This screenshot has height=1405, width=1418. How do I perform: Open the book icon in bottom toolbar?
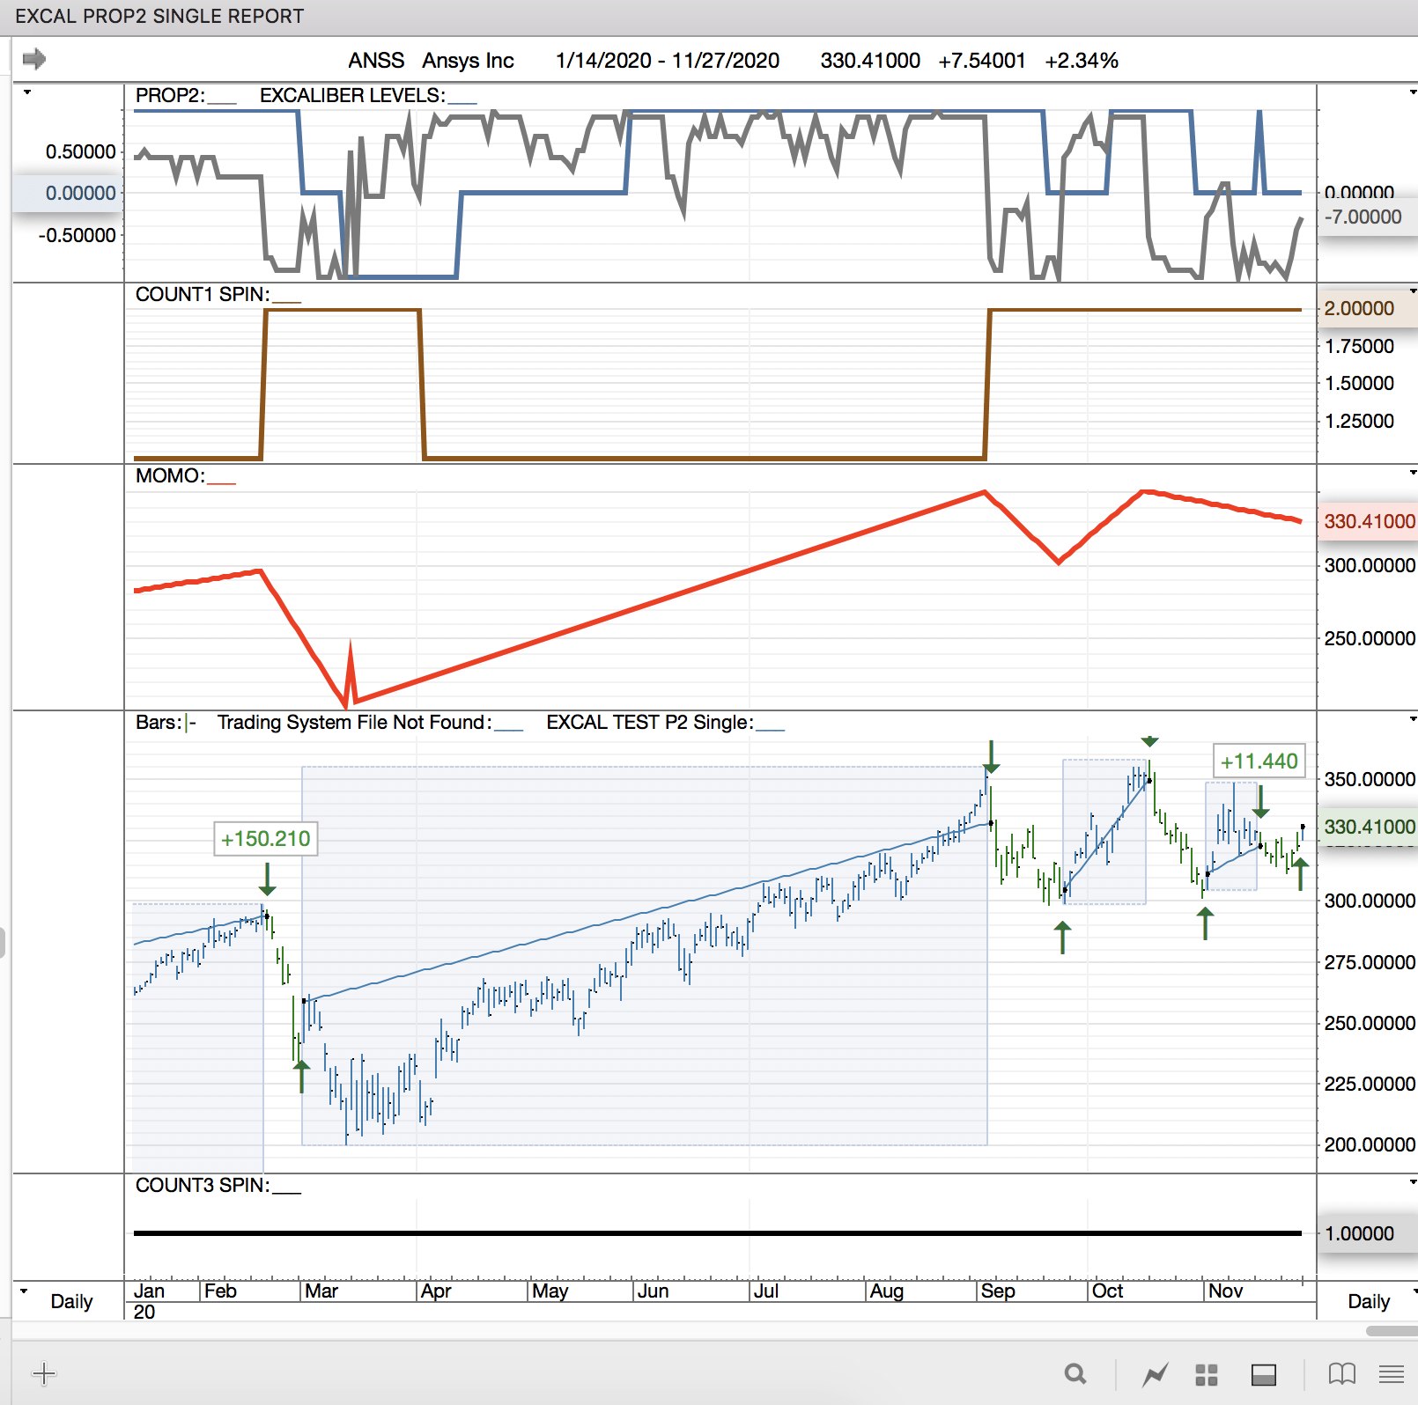1341,1373
